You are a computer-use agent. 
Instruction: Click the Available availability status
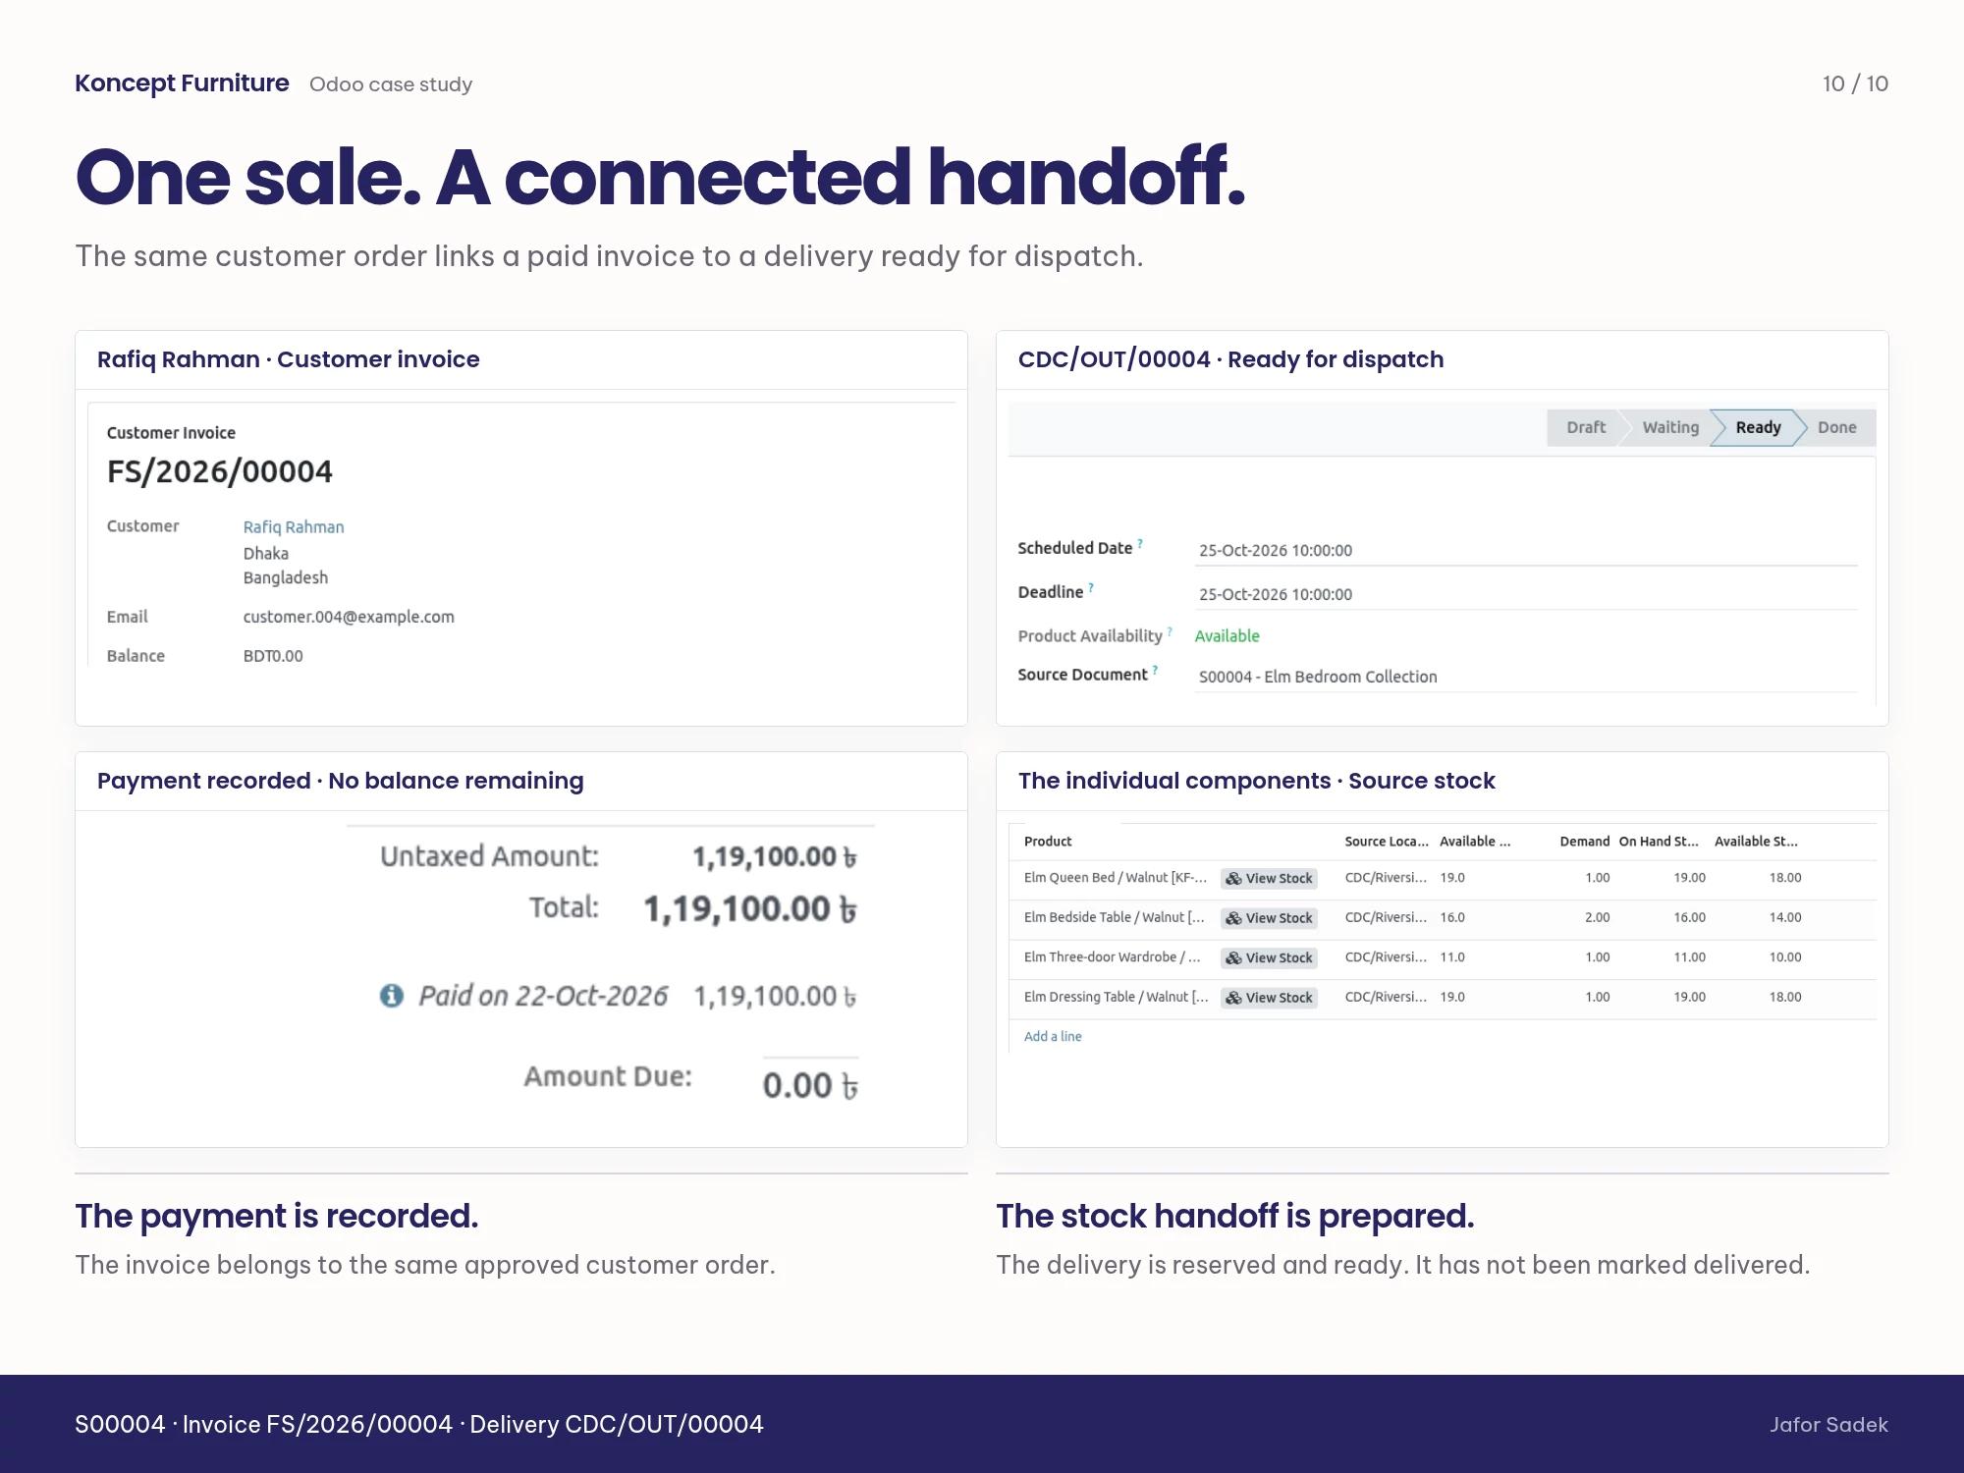click(x=1227, y=636)
